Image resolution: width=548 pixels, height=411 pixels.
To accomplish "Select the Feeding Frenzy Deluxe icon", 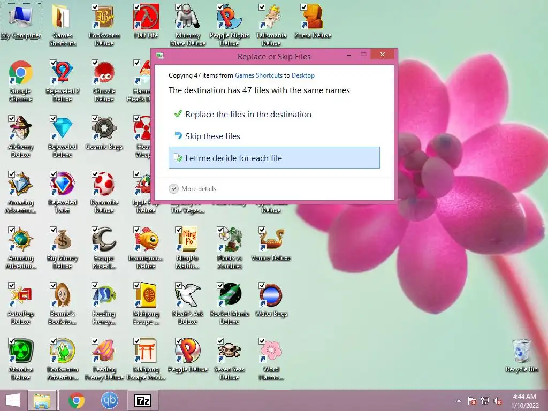I will pos(104,351).
